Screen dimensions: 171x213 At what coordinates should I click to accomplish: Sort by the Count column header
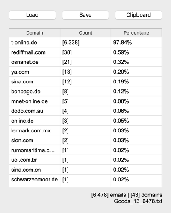[85, 33]
